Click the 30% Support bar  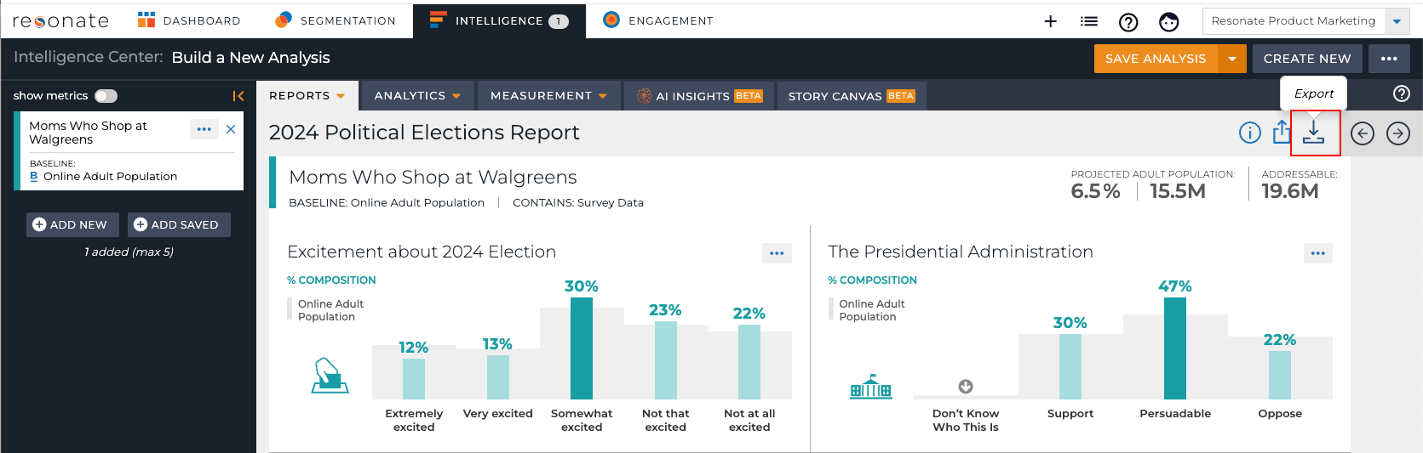tap(1070, 366)
